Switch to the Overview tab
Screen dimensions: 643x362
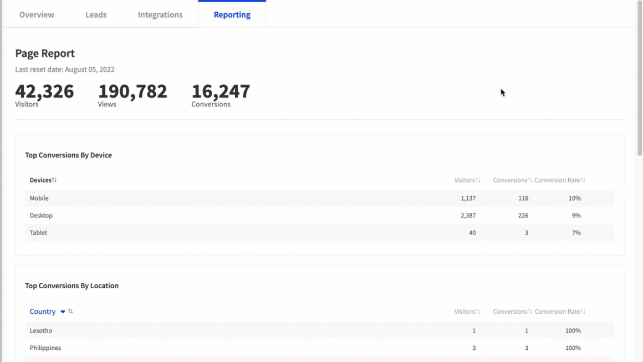pos(37,15)
